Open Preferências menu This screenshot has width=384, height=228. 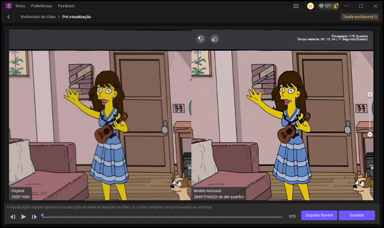point(42,6)
